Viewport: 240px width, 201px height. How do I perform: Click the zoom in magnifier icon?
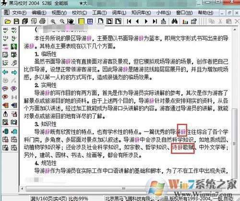point(53,21)
